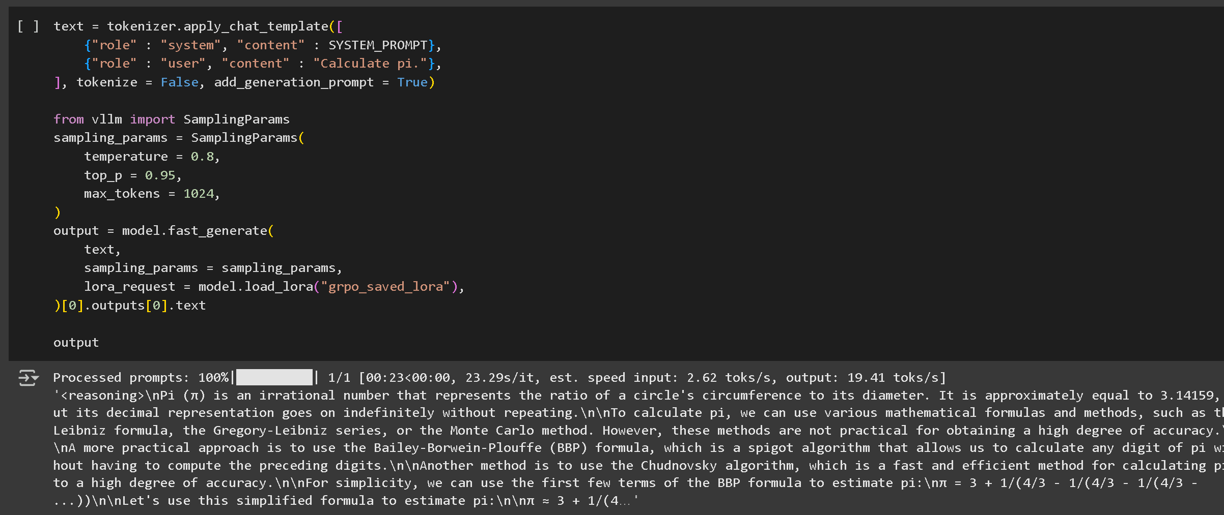Place cursor on SYSTEM_PROMPT variable
1224x515 pixels.
[x=377, y=45]
